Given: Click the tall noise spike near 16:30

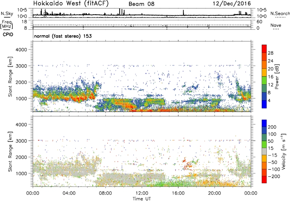Looking at the screenshot, I should pyautogui.click(x=183, y=12).
